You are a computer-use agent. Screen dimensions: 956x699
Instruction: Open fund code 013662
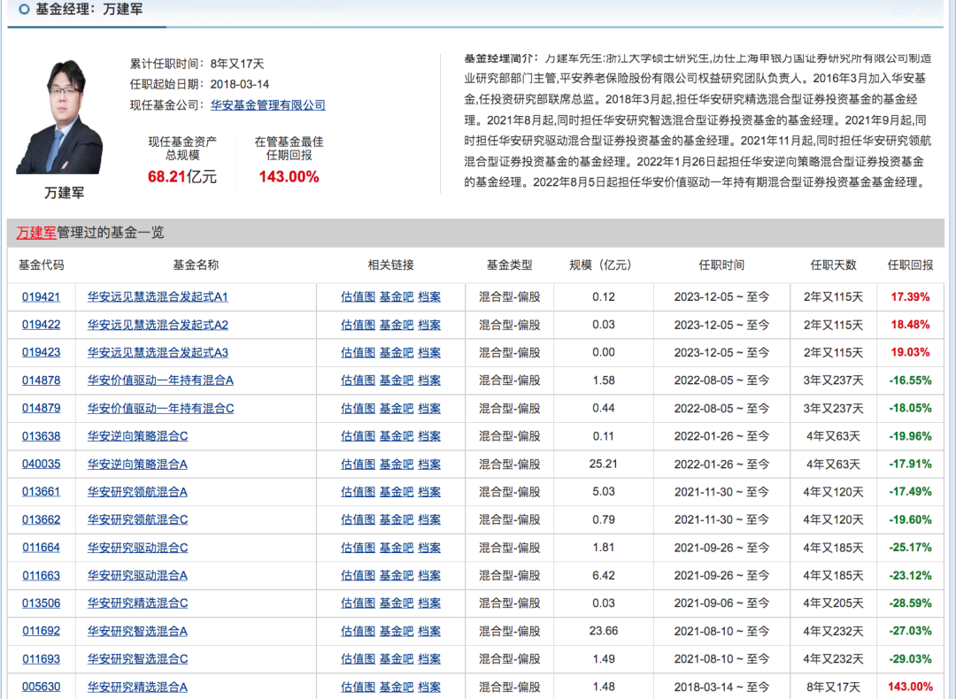point(41,520)
